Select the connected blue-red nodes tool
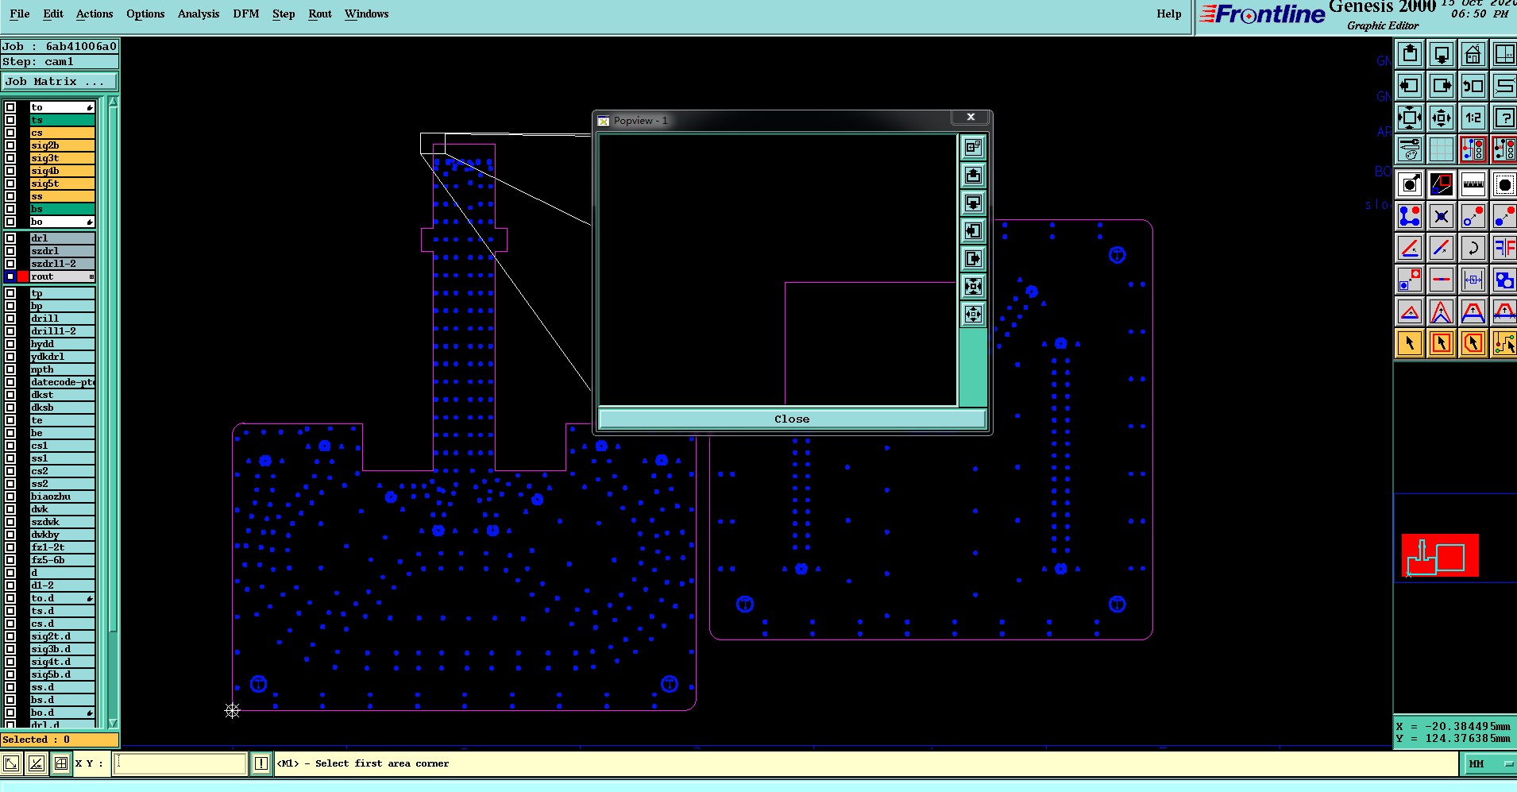The width and height of the screenshot is (1517, 792). [x=1410, y=216]
